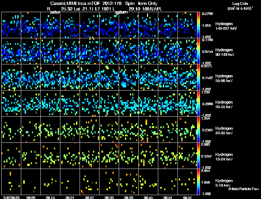Click the 08:57 time axis label
The image size is (261, 199).
tap(187, 197)
